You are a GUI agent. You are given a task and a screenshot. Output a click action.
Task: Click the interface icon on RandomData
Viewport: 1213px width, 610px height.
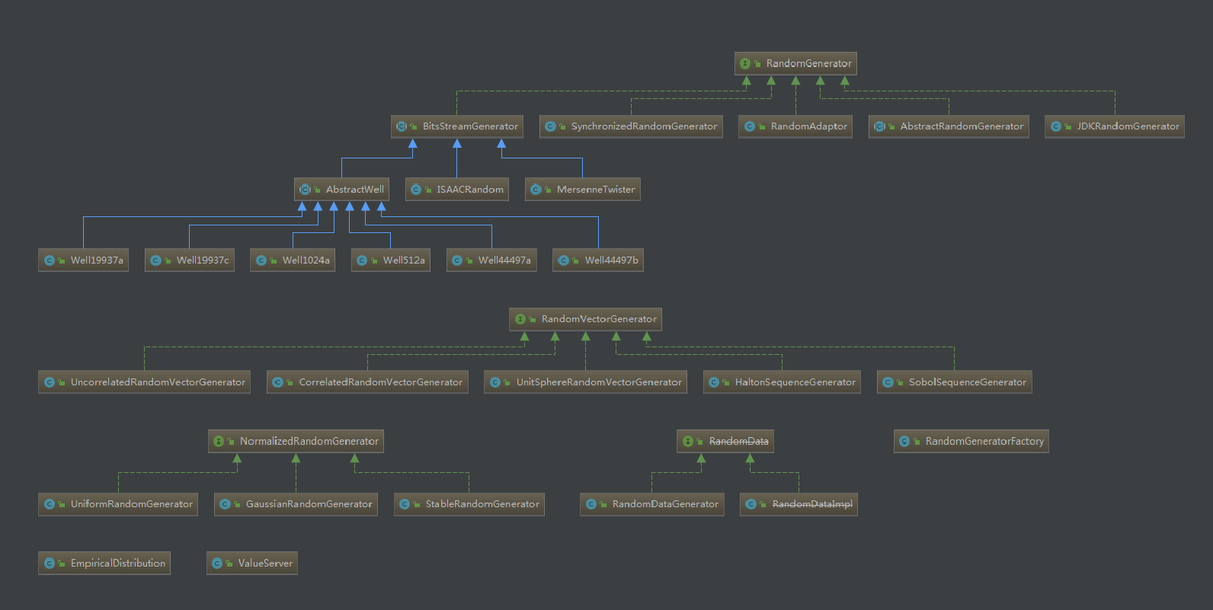(688, 442)
